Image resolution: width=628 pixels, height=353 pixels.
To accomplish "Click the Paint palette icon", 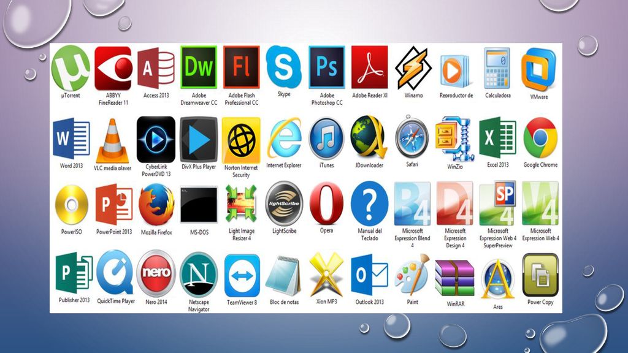I will (x=412, y=275).
